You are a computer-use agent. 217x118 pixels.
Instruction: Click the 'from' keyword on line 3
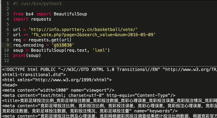click(18, 14)
